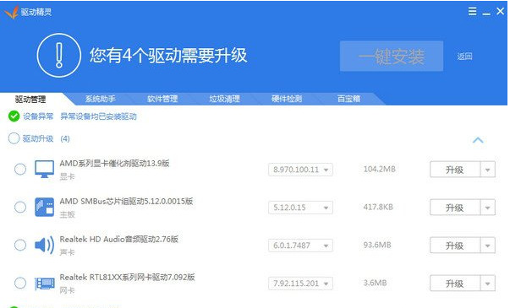Open arrow next to 升级 for Realtek HD Audio
Screen dimensions: 510x308
coord(487,246)
